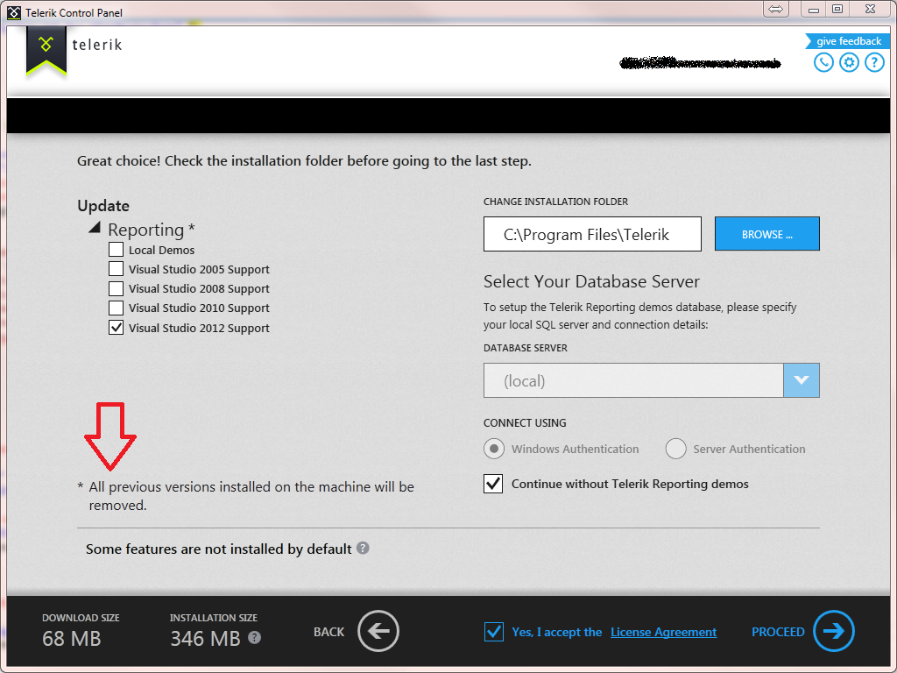Uncheck Continue without Telerik Reporting demos
This screenshot has height=673, width=897.
[x=493, y=484]
